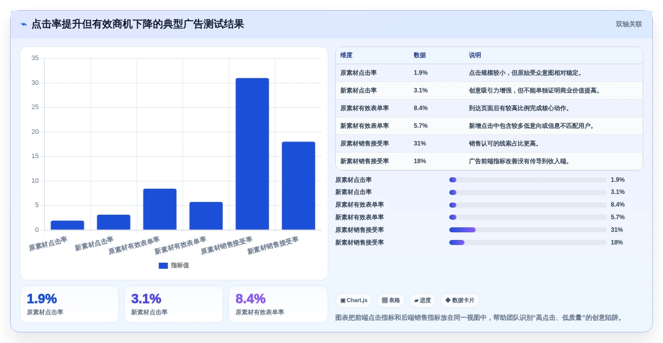
Task: Click description '销售认可的线索占比更高。'
Action: coord(505,143)
